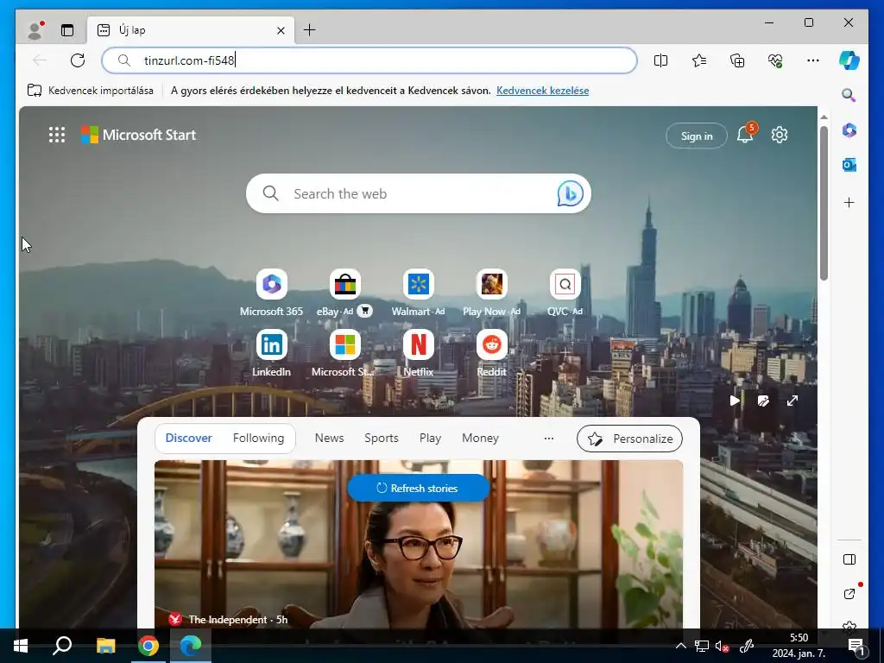Open the notification center icon
Screen dimensions: 884x663
click(x=856, y=646)
